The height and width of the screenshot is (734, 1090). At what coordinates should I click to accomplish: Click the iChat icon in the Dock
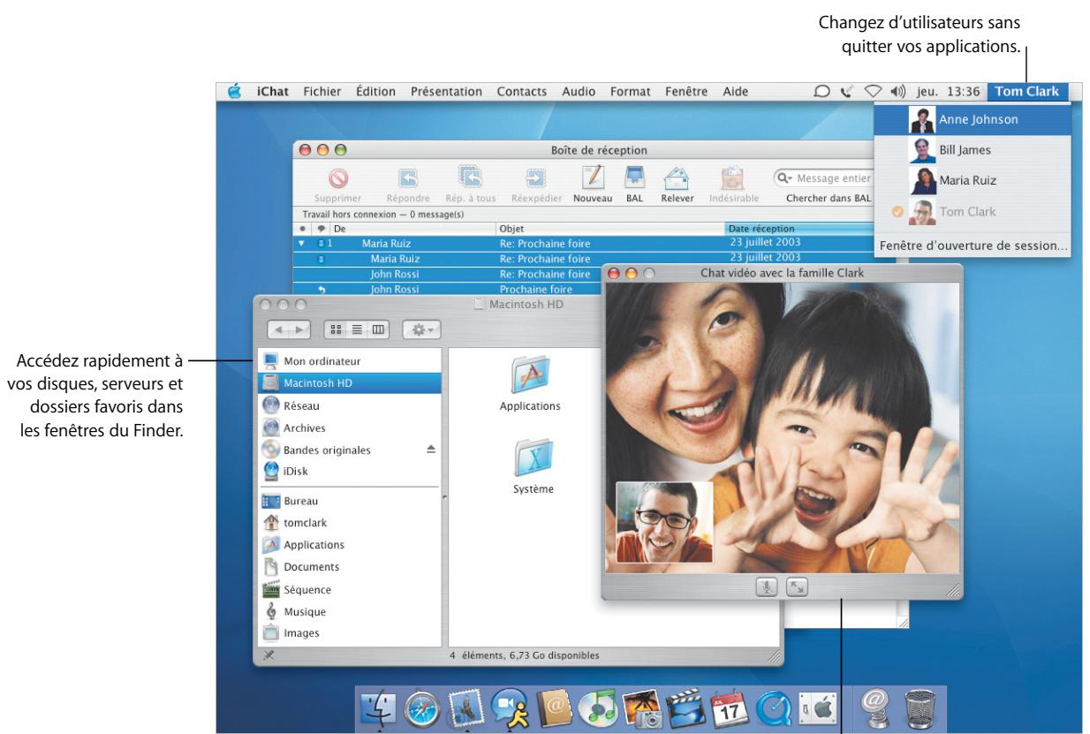coord(511,708)
